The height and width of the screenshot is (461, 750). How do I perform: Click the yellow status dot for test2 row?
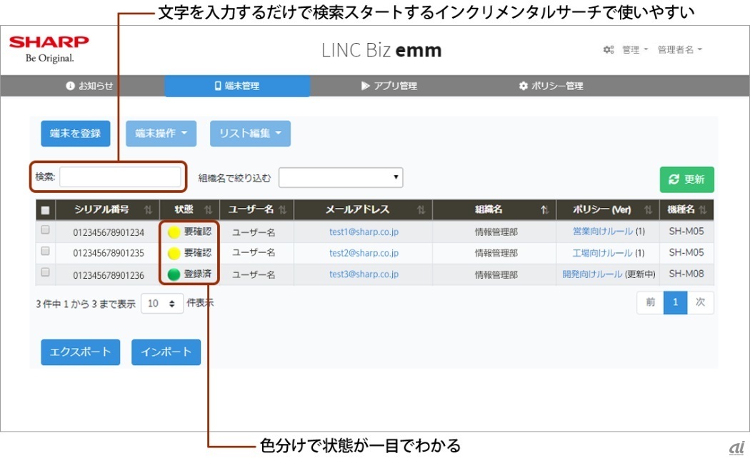(174, 253)
